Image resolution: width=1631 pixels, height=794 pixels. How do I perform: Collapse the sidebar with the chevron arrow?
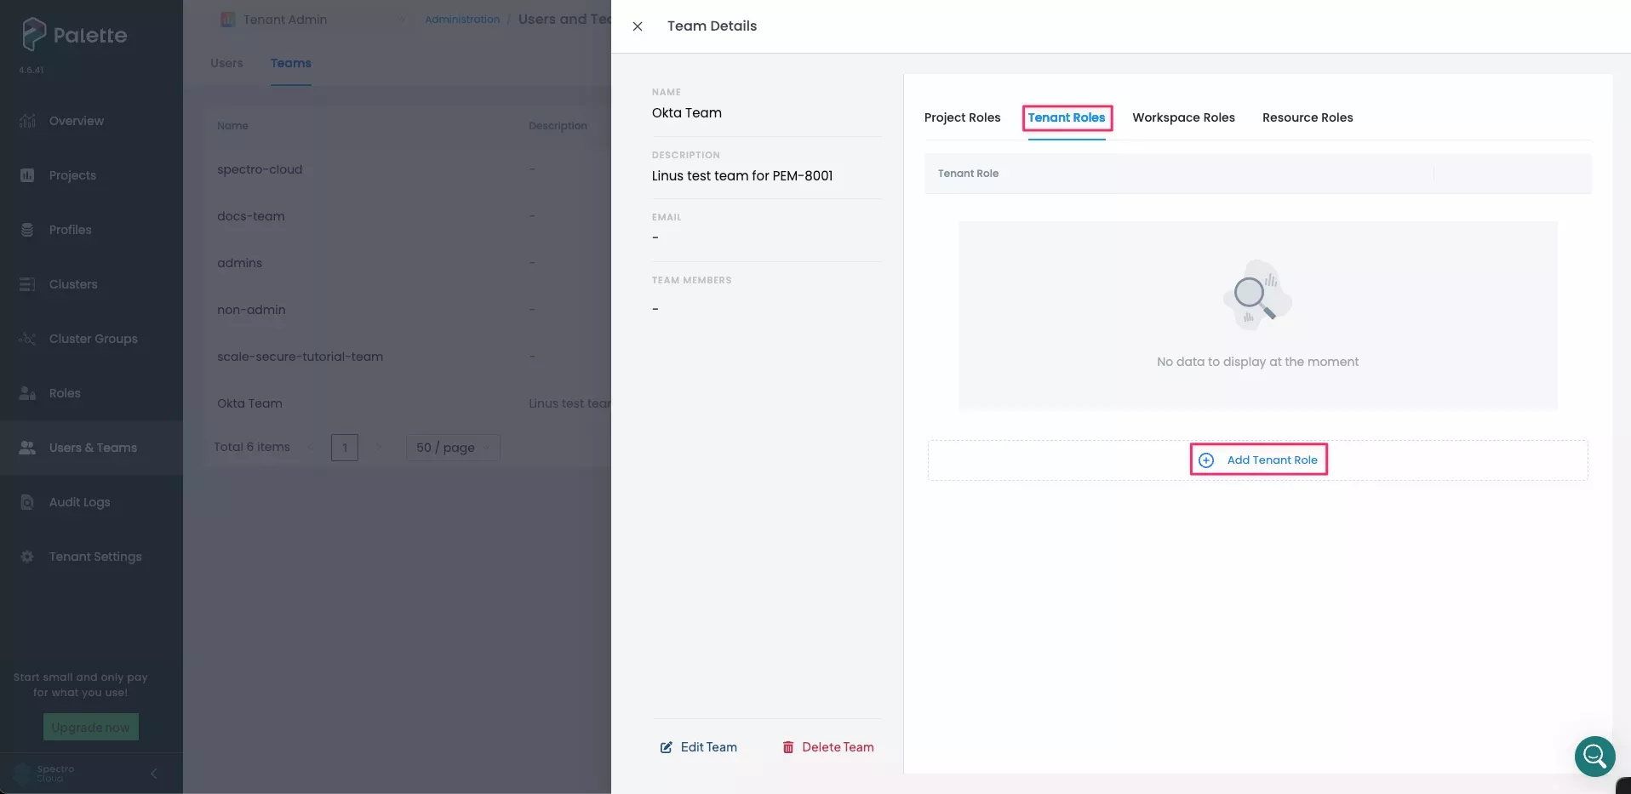click(154, 774)
